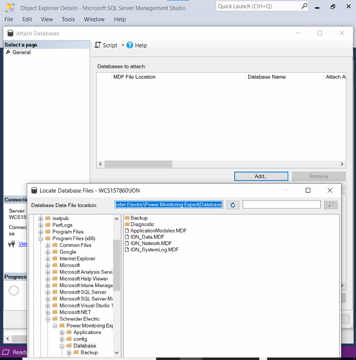Open the View menu
This screenshot has height=360, width=356.
(x=47, y=19)
